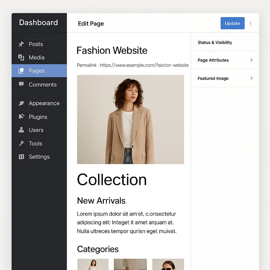This screenshot has height=270, width=270.
Task: Select the blazer model hero image
Action: click(x=131, y=119)
